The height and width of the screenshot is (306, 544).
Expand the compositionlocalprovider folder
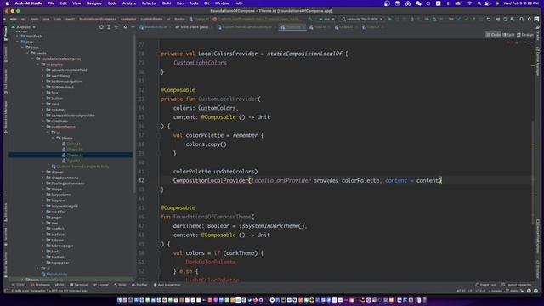[x=43, y=116]
